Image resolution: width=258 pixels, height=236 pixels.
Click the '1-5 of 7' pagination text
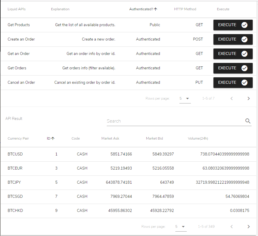pos(208,98)
